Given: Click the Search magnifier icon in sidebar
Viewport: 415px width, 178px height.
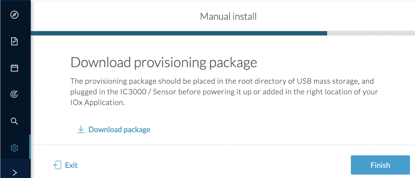Looking at the screenshot, I should click(x=14, y=121).
